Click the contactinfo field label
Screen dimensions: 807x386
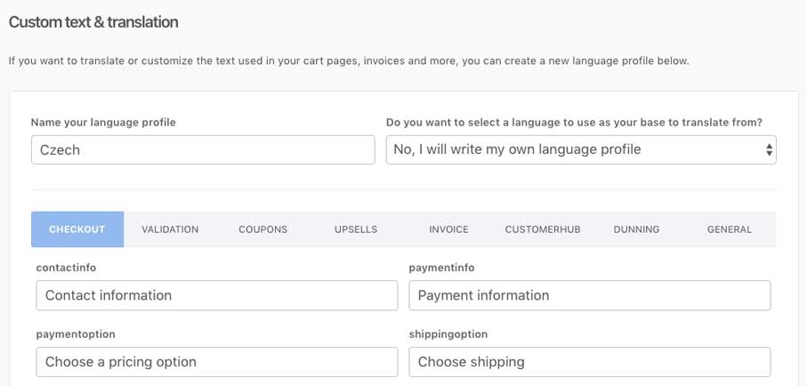tap(66, 268)
